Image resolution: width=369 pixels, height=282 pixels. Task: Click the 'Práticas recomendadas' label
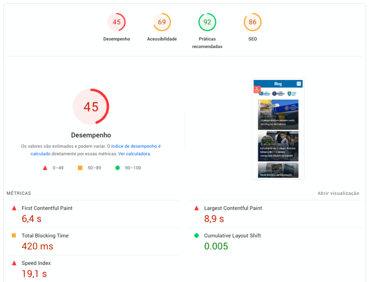click(x=207, y=43)
